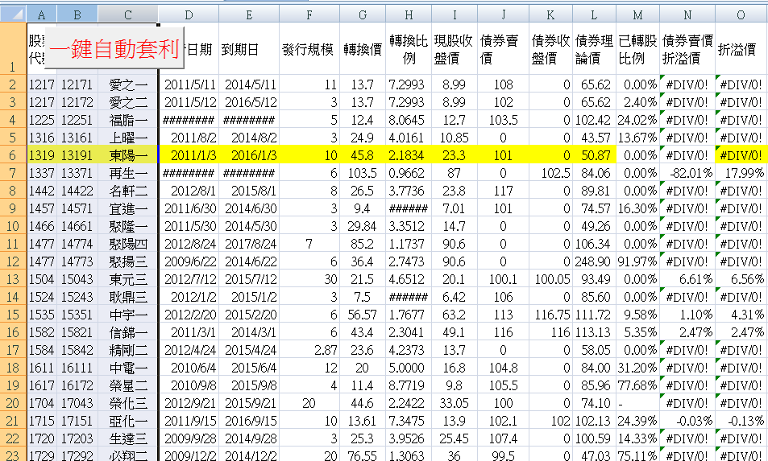This screenshot has height=461, width=768.
Task: Click the 到期日 header cell
Action: coord(248,49)
